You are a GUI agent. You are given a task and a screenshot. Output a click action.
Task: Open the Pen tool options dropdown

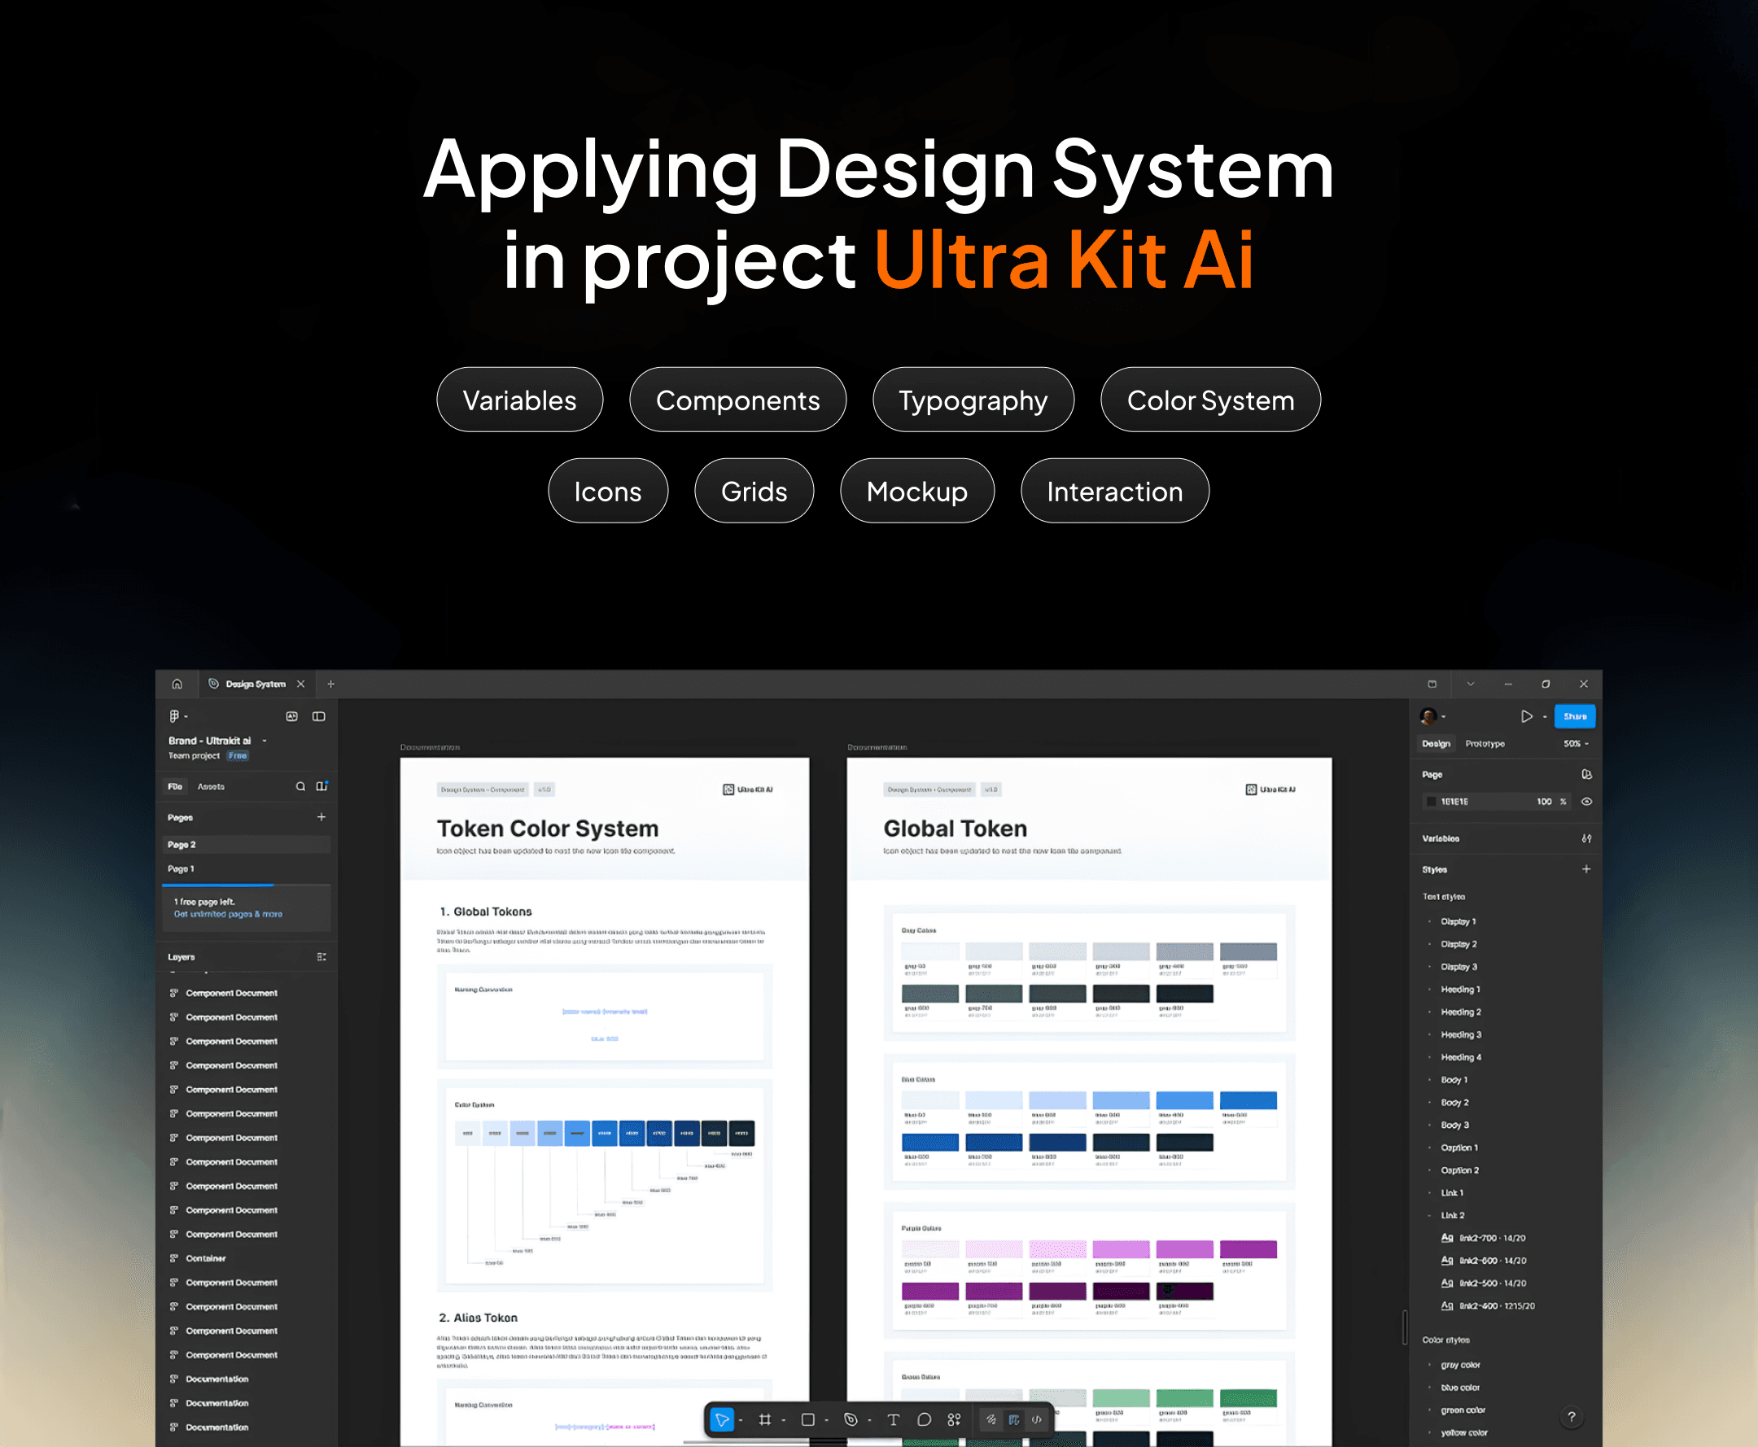869,1419
